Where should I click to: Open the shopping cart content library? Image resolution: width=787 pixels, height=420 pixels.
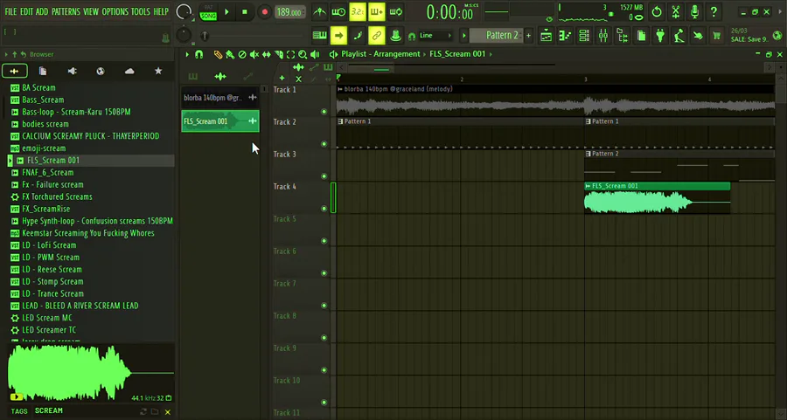pyautogui.click(x=717, y=36)
